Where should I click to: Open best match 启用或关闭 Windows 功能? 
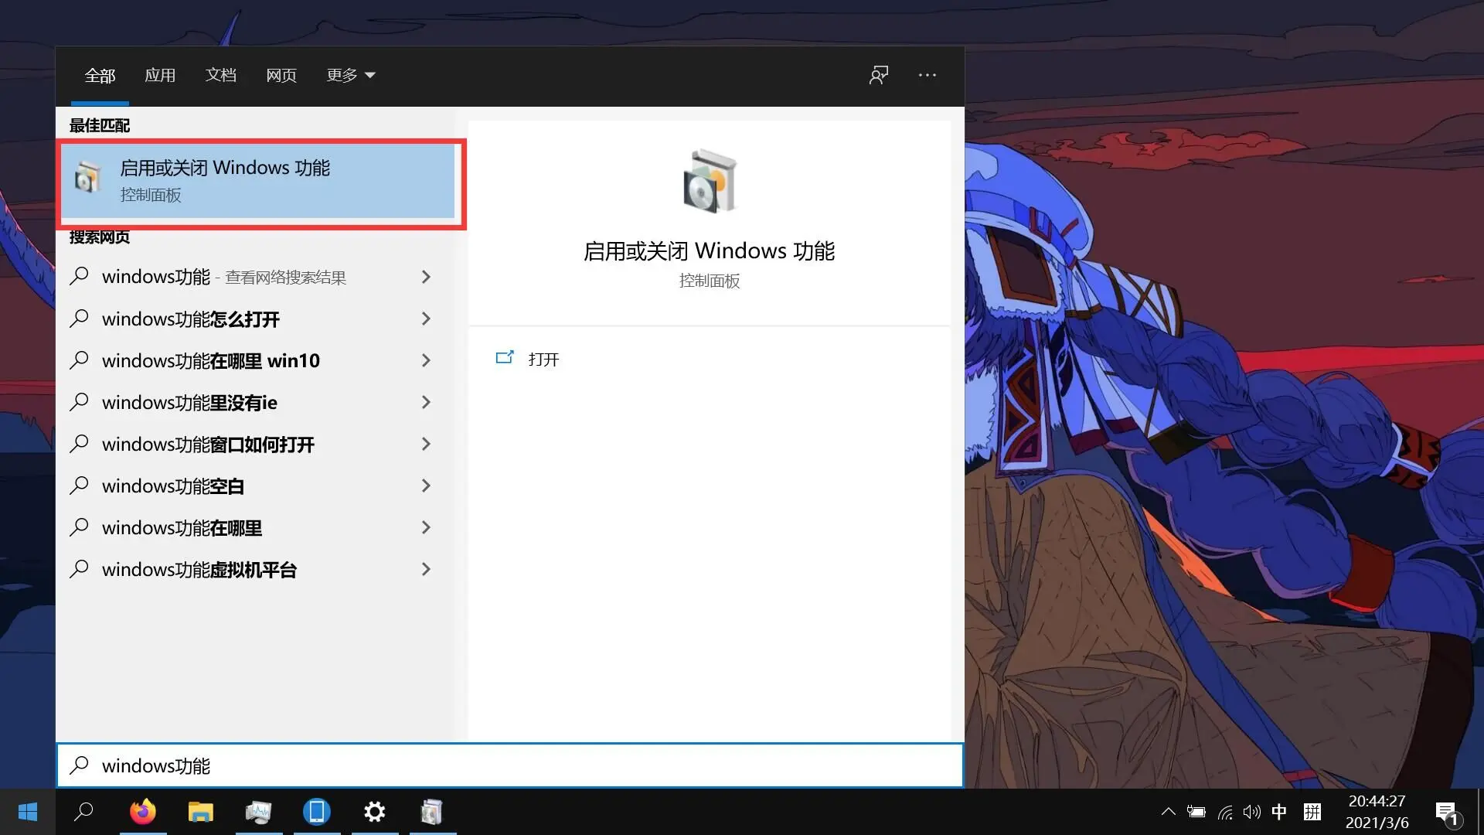point(259,181)
